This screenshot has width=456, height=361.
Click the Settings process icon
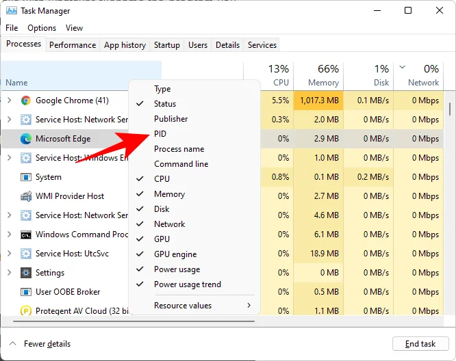click(x=26, y=273)
